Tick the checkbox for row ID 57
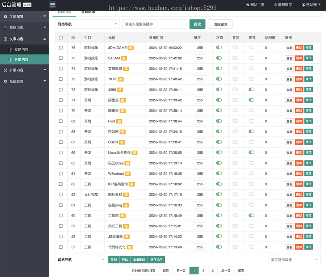 (61, 247)
